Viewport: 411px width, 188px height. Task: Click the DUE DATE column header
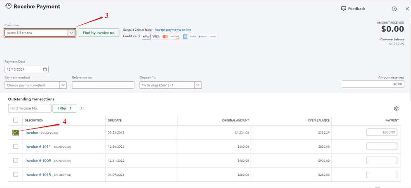(115, 120)
